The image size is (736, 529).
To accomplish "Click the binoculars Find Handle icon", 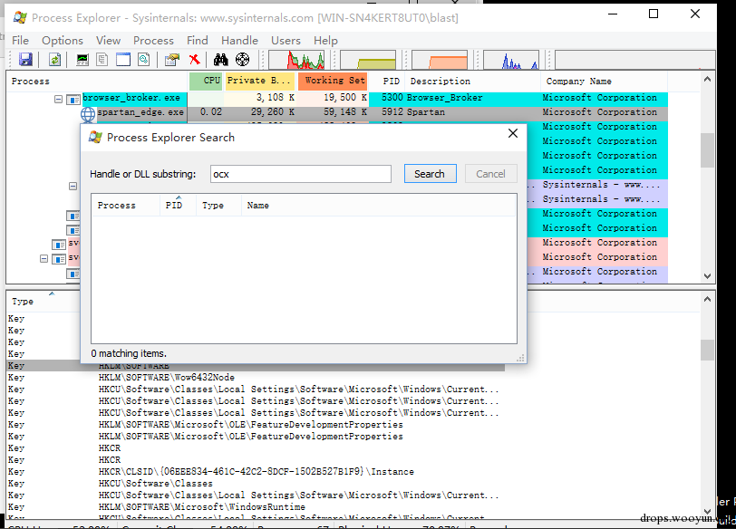I will tap(220, 60).
